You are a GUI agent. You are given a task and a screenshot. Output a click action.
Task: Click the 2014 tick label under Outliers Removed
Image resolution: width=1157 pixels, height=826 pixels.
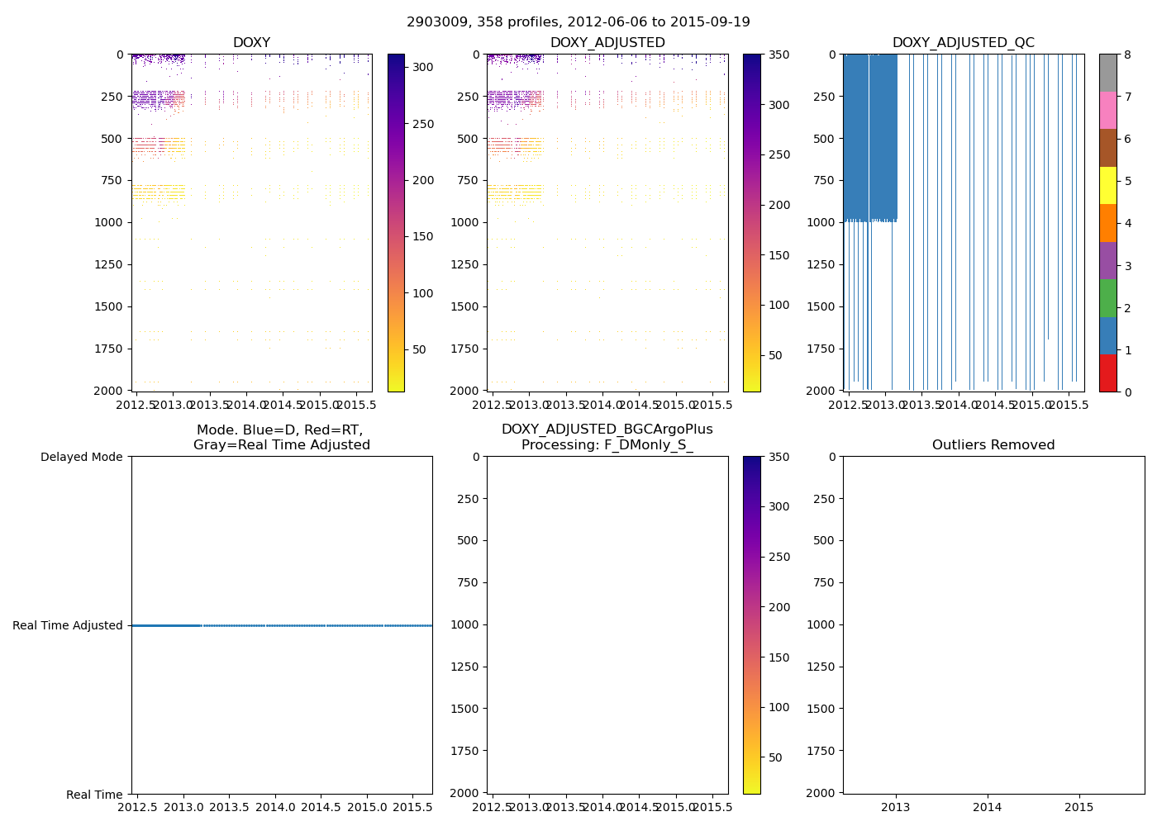point(987,807)
